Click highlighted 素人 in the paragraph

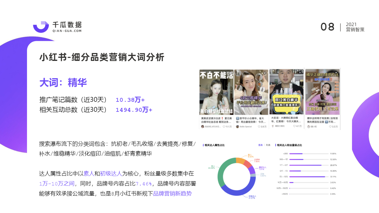(89, 174)
